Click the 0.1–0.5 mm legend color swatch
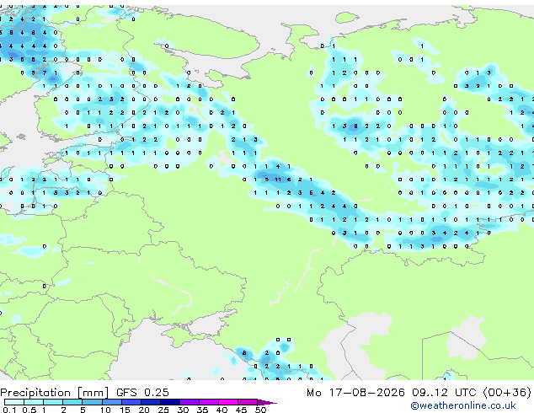The width and height of the screenshot is (534, 413). pos(14,402)
